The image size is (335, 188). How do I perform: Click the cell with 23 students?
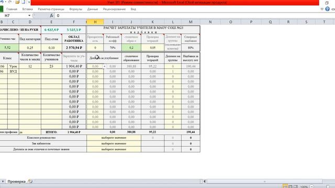tap(51, 66)
